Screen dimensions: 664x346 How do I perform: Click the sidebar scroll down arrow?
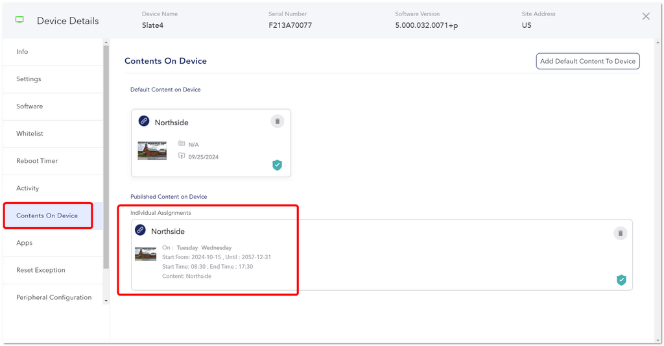coord(106,301)
